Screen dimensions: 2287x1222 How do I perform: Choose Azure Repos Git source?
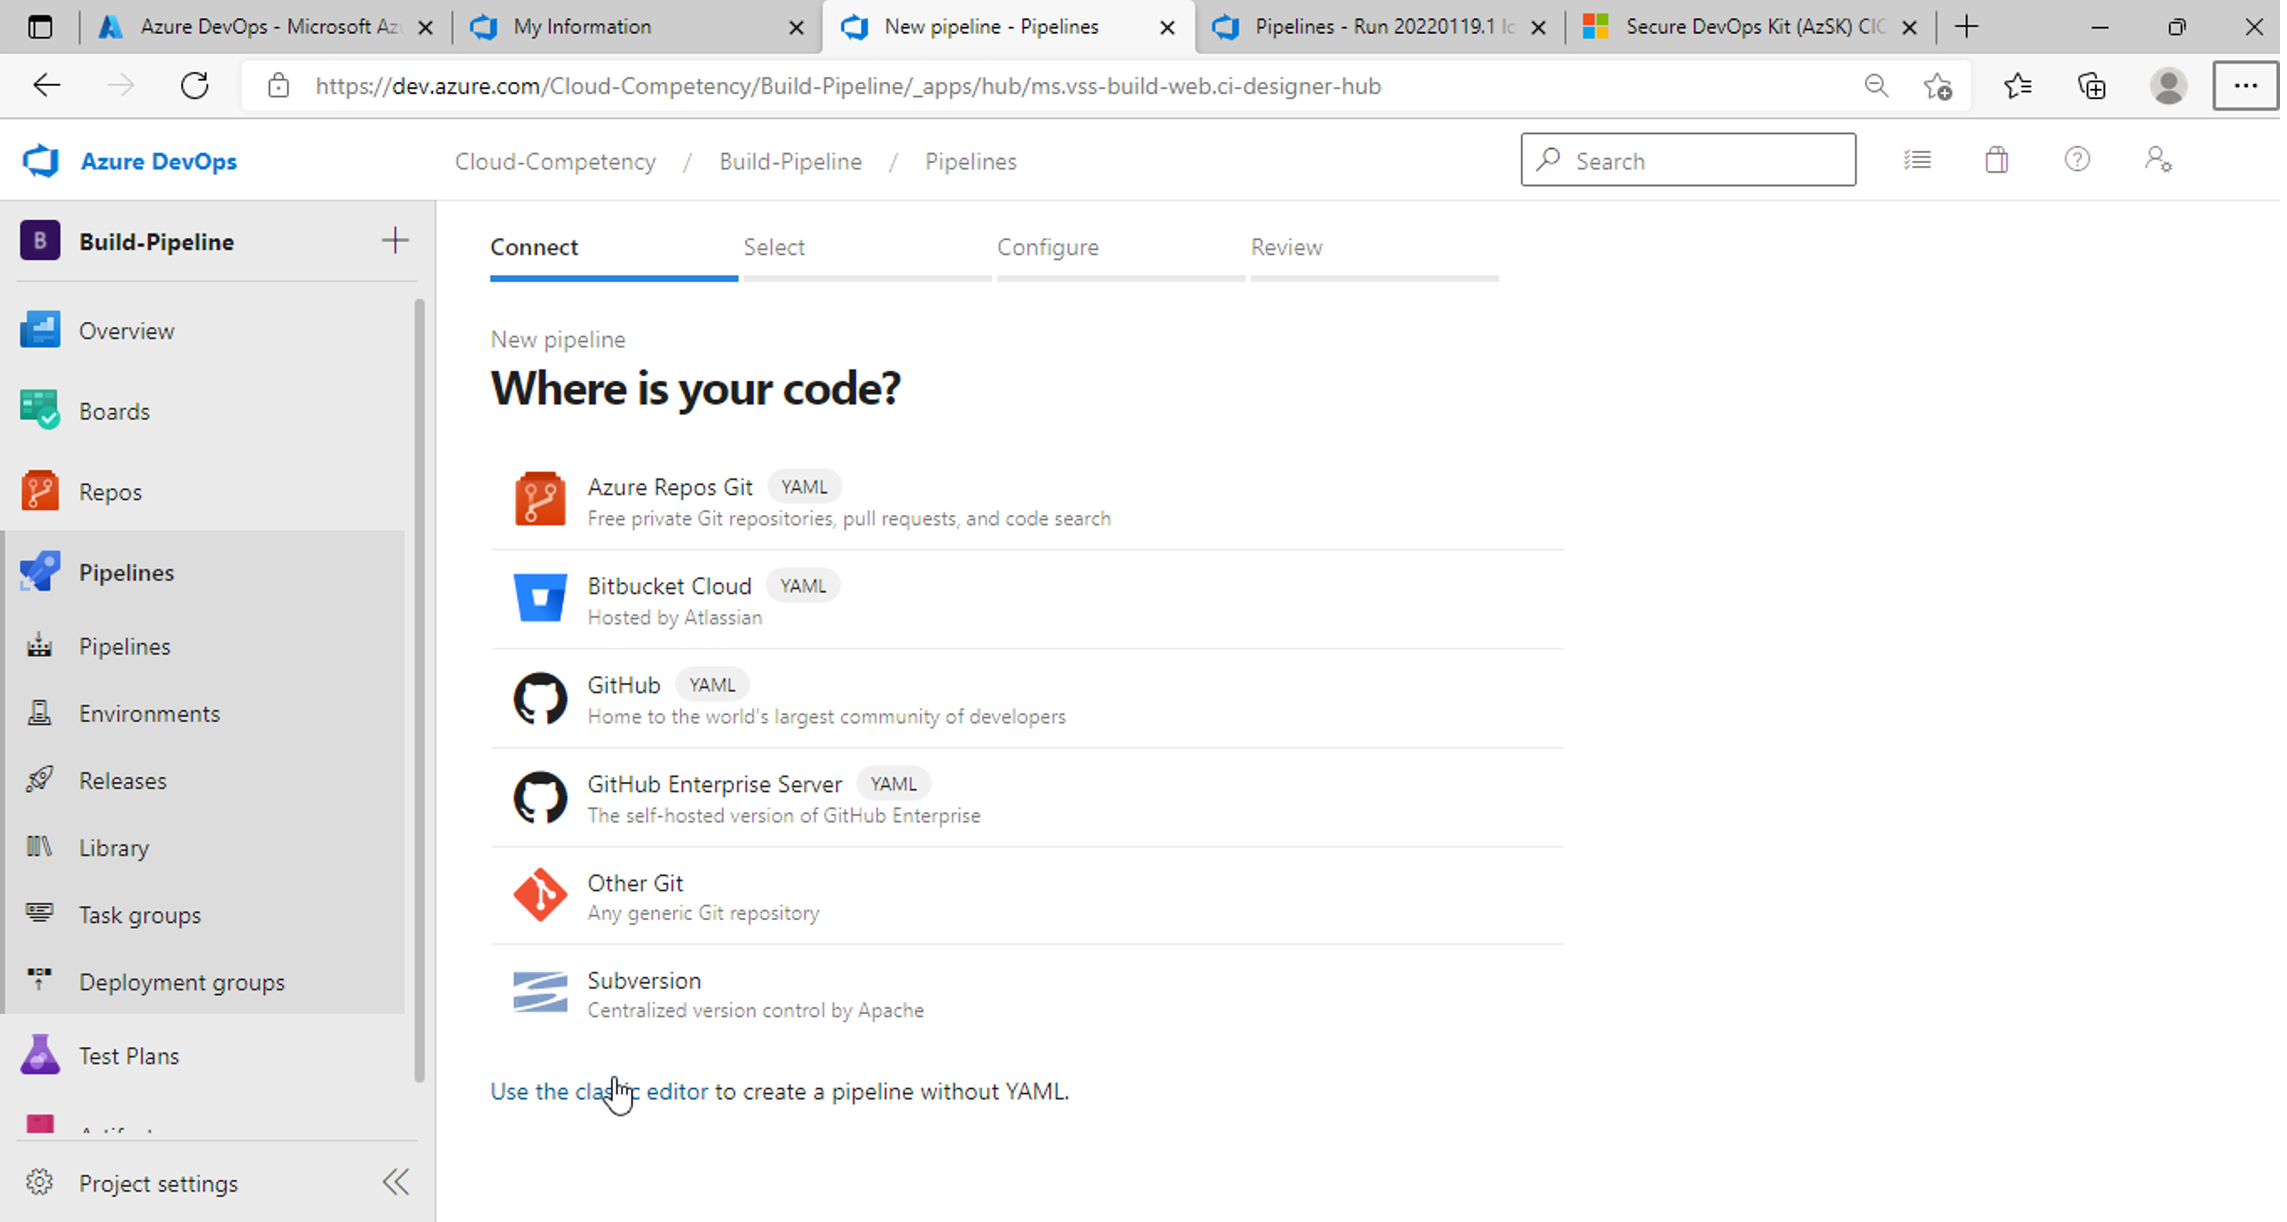[x=1026, y=500]
